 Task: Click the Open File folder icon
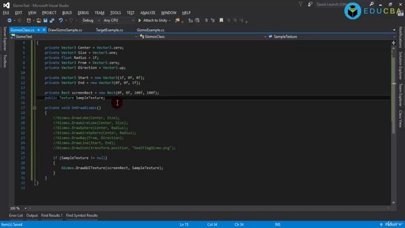click(39, 20)
